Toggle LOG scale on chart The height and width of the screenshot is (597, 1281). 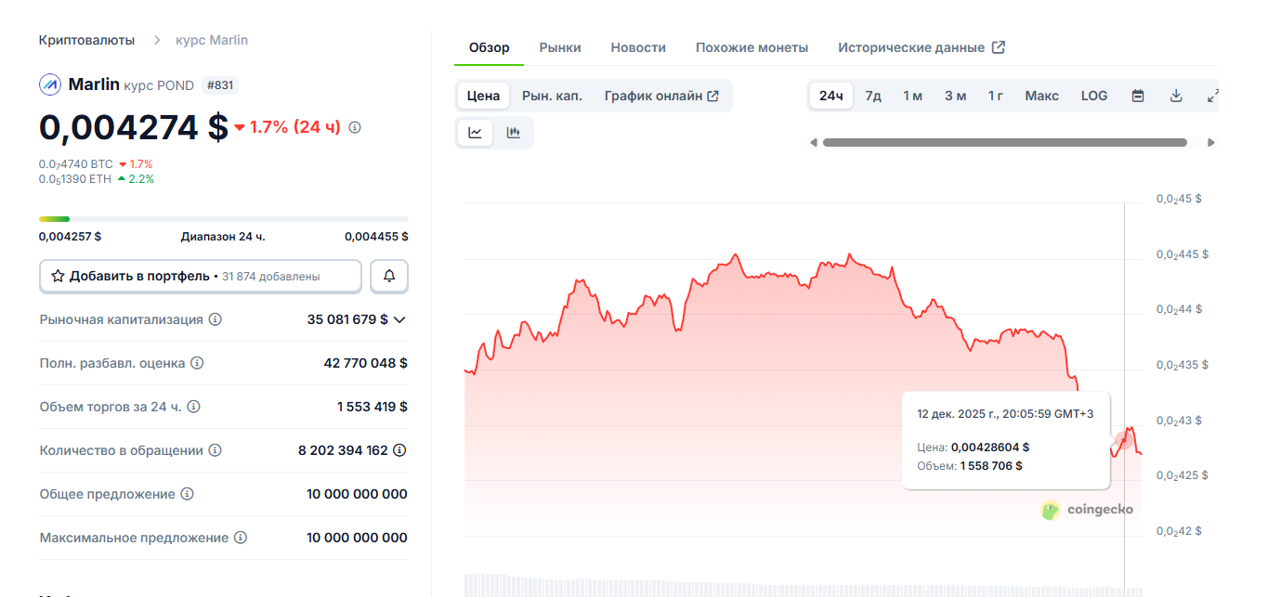pos(1094,96)
